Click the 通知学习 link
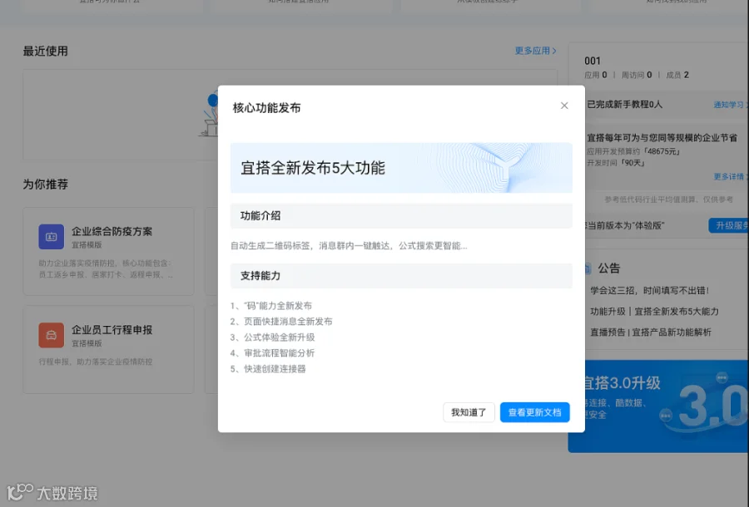The width and height of the screenshot is (749, 507). (x=728, y=105)
